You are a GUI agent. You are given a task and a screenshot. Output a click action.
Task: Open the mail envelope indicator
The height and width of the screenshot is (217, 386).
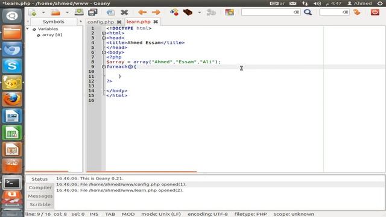point(293,4)
